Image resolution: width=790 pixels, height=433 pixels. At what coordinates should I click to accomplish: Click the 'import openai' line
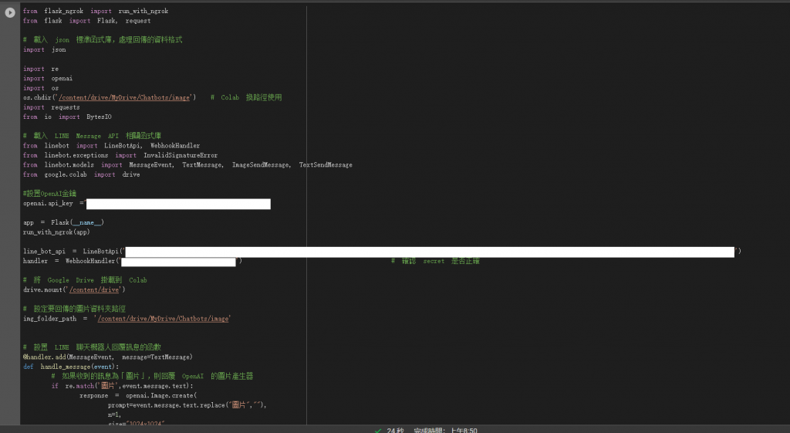pyautogui.click(x=48, y=79)
